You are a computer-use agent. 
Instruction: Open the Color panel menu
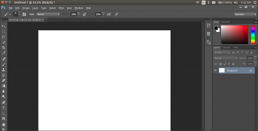(x=255, y=22)
